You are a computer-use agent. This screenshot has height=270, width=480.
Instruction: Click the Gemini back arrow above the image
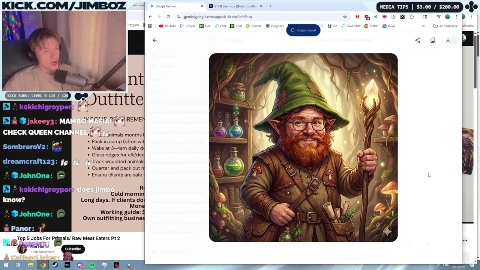click(x=155, y=40)
